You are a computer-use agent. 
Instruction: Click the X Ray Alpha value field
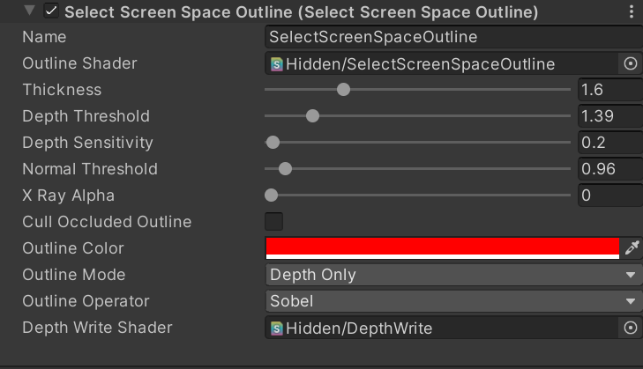[x=609, y=196]
